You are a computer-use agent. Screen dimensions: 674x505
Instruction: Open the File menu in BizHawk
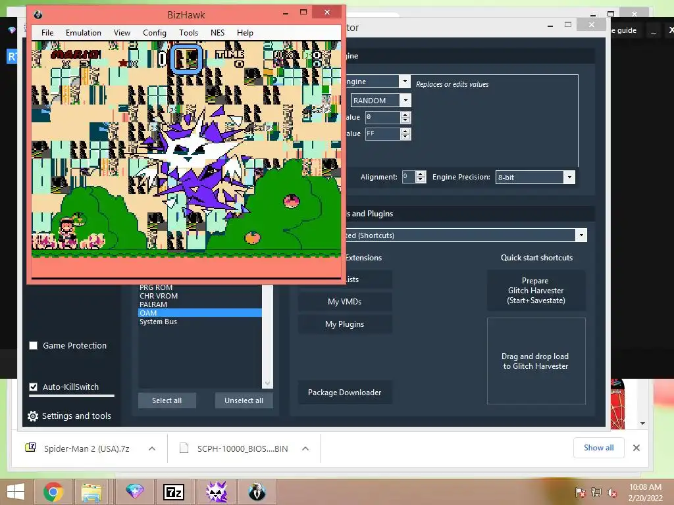pos(47,33)
